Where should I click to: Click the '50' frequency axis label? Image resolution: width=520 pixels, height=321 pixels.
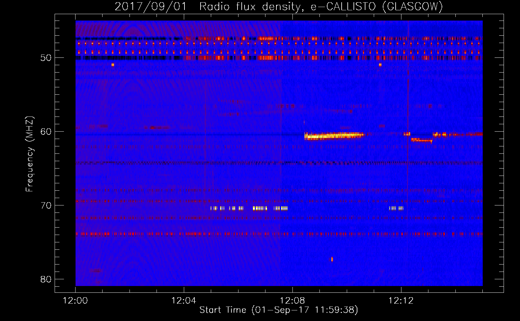tap(46, 58)
